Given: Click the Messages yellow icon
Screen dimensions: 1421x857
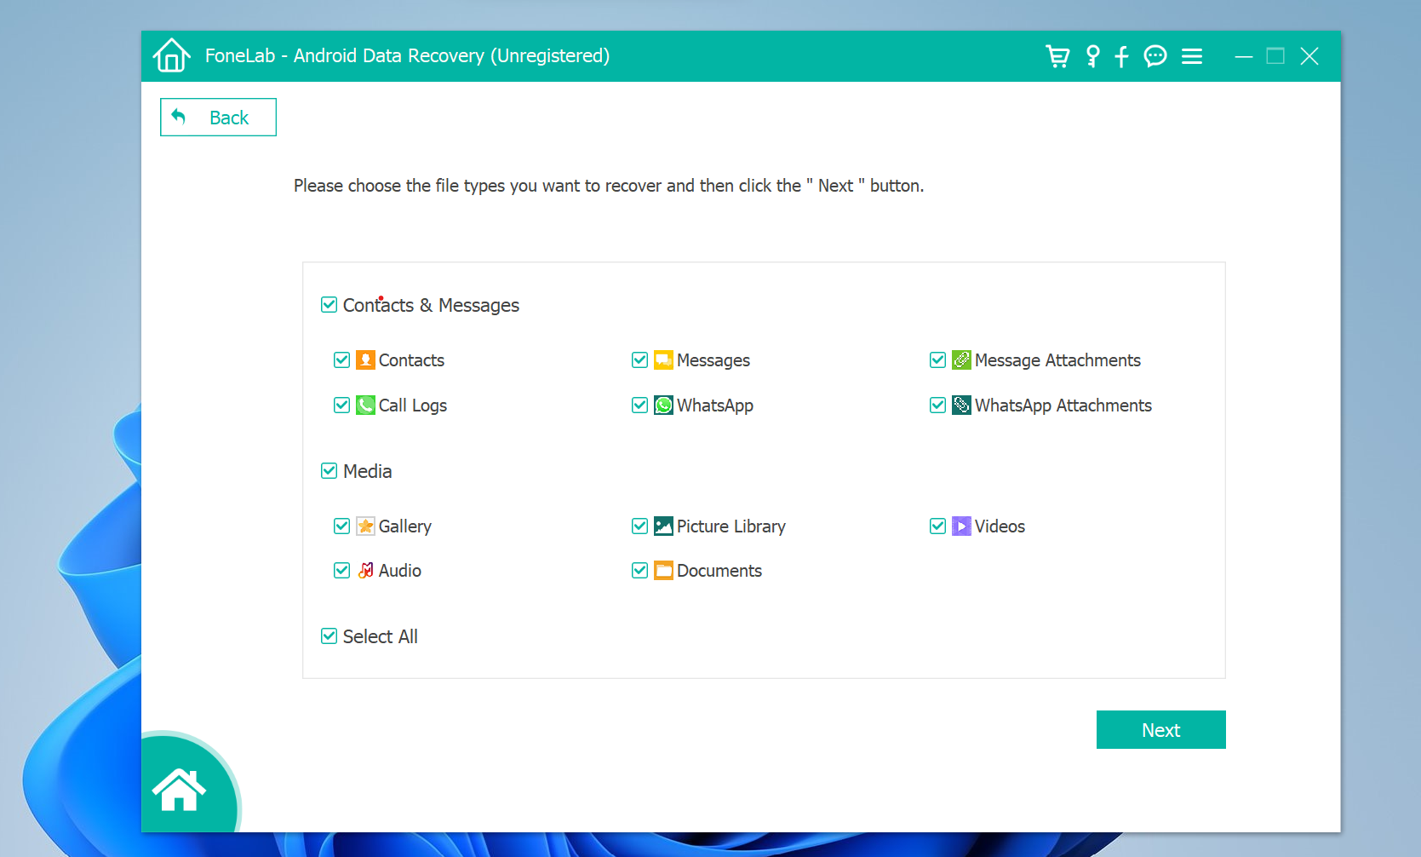Looking at the screenshot, I should pos(663,359).
